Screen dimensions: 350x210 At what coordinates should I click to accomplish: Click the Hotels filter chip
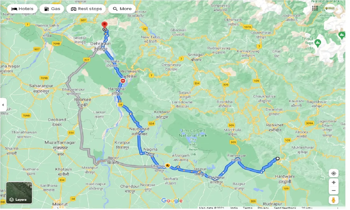pos(22,9)
